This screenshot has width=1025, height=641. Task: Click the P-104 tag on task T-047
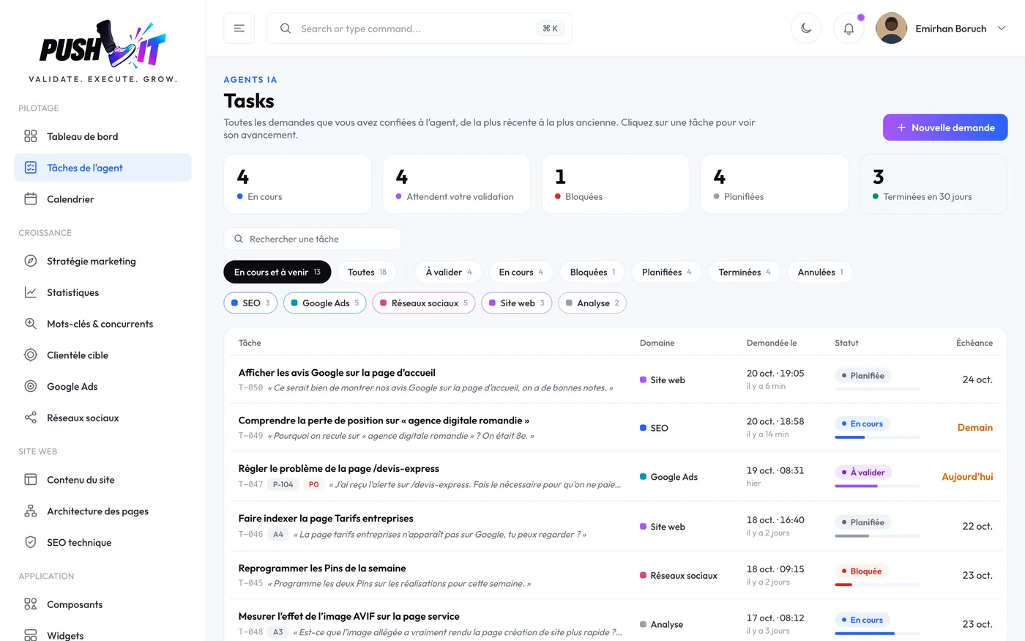pyautogui.click(x=283, y=485)
